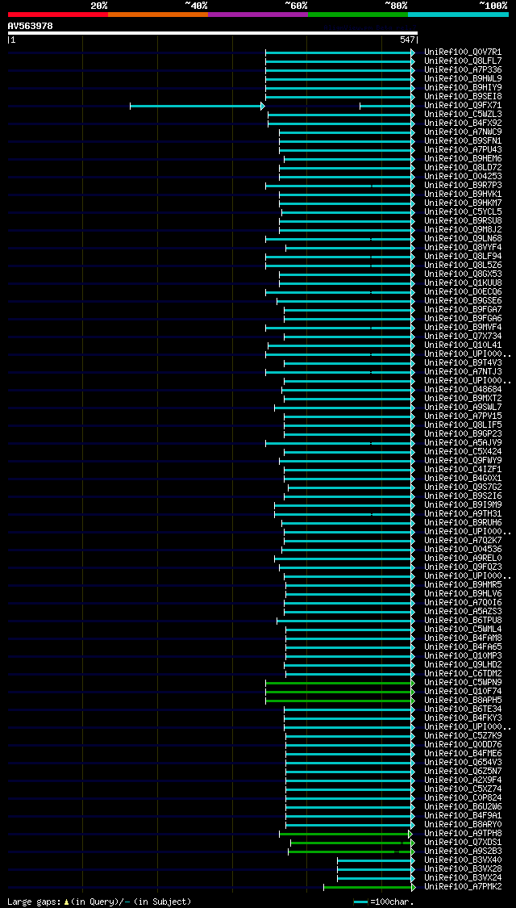The image size is (516, 908).
Task: Open hit UniRef100_Q9FX71
Action: [x=463, y=106]
